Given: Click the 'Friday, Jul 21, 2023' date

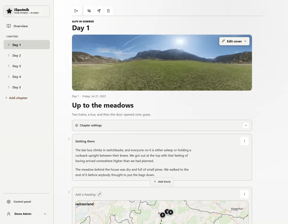Looking at the screenshot, I should [94, 96].
